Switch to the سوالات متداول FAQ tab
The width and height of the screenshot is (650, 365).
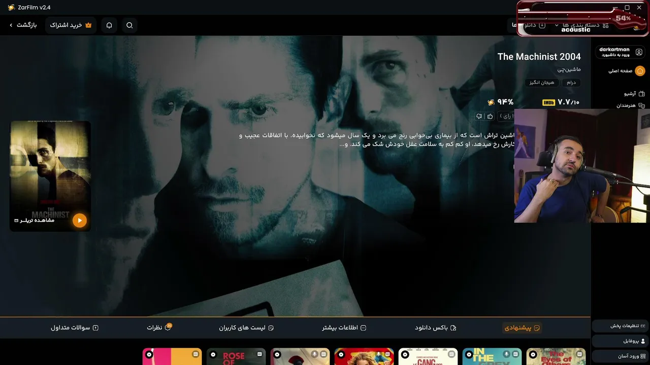click(75, 328)
